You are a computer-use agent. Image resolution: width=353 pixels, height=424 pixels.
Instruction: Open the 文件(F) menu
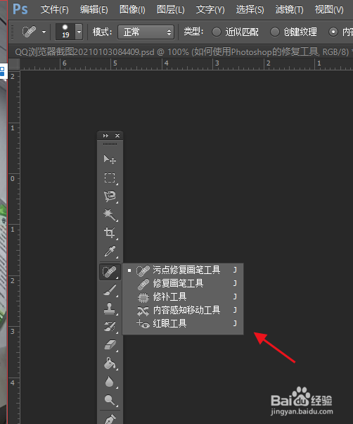point(55,10)
